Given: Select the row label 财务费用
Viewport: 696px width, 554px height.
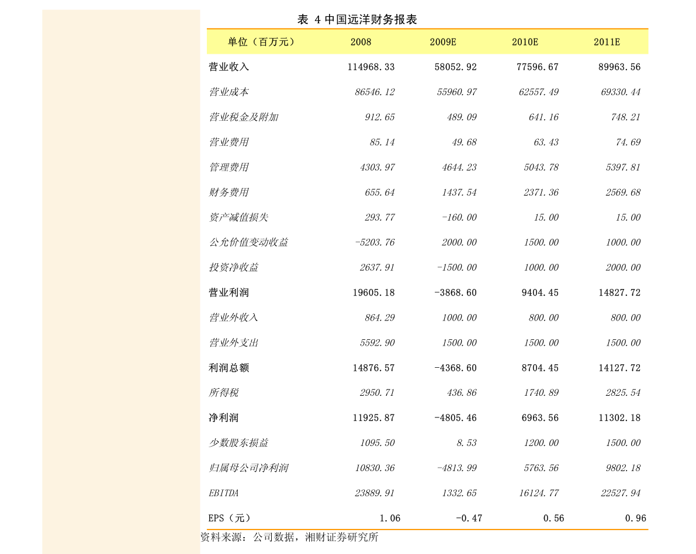Looking at the screenshot, I should click(x=229, y=193).
